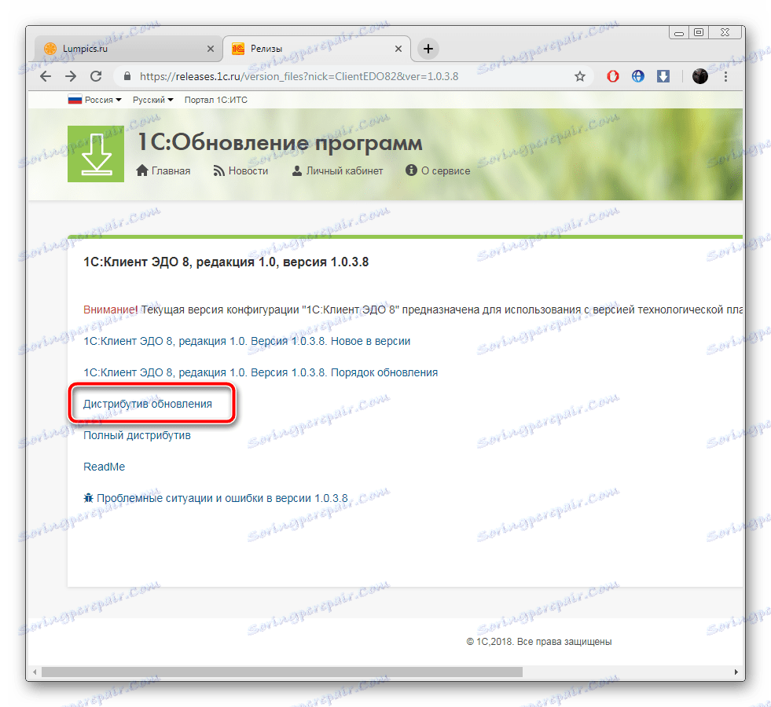Maximize the browser window
This screenshot has width=771, height=707.
click(x=699, y=32)
